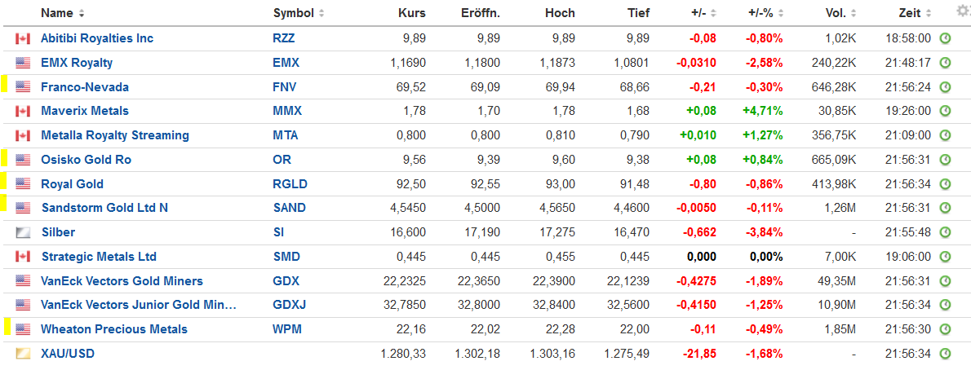The image size is (971, 370).
Task: Open the EMX Royalty link
Action: 77,63
